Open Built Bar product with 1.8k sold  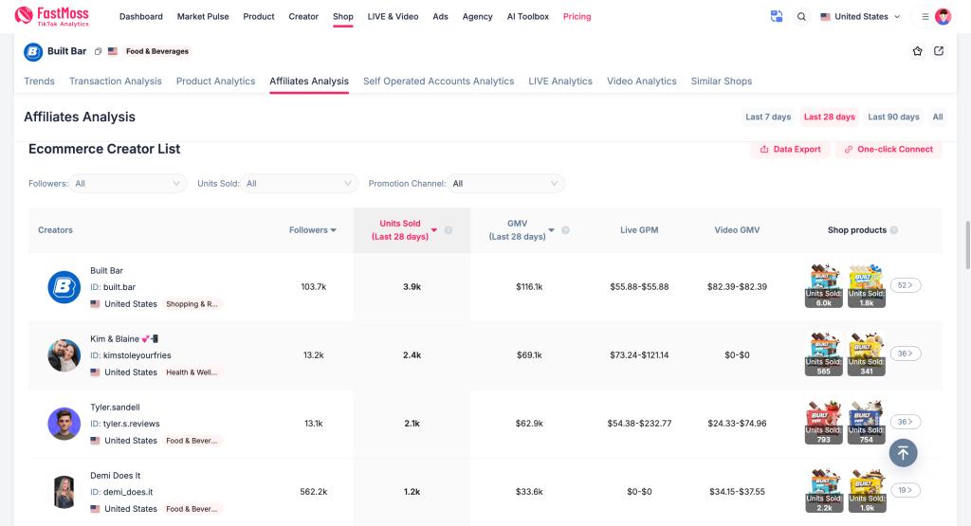(x=867, y=286)
